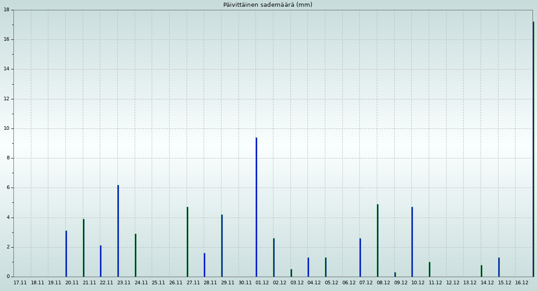Select the short bar just left of 28.11
The image size is (537, 291).
coord(205,265)
